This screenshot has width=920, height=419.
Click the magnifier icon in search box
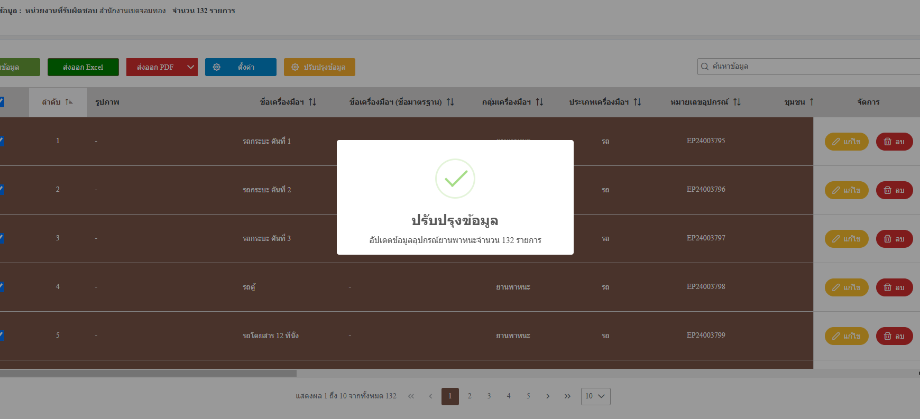(705, 67)
